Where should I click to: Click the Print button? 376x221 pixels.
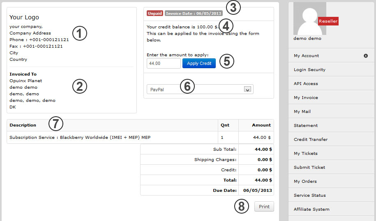pyautogui.click(x=264, y=207)
